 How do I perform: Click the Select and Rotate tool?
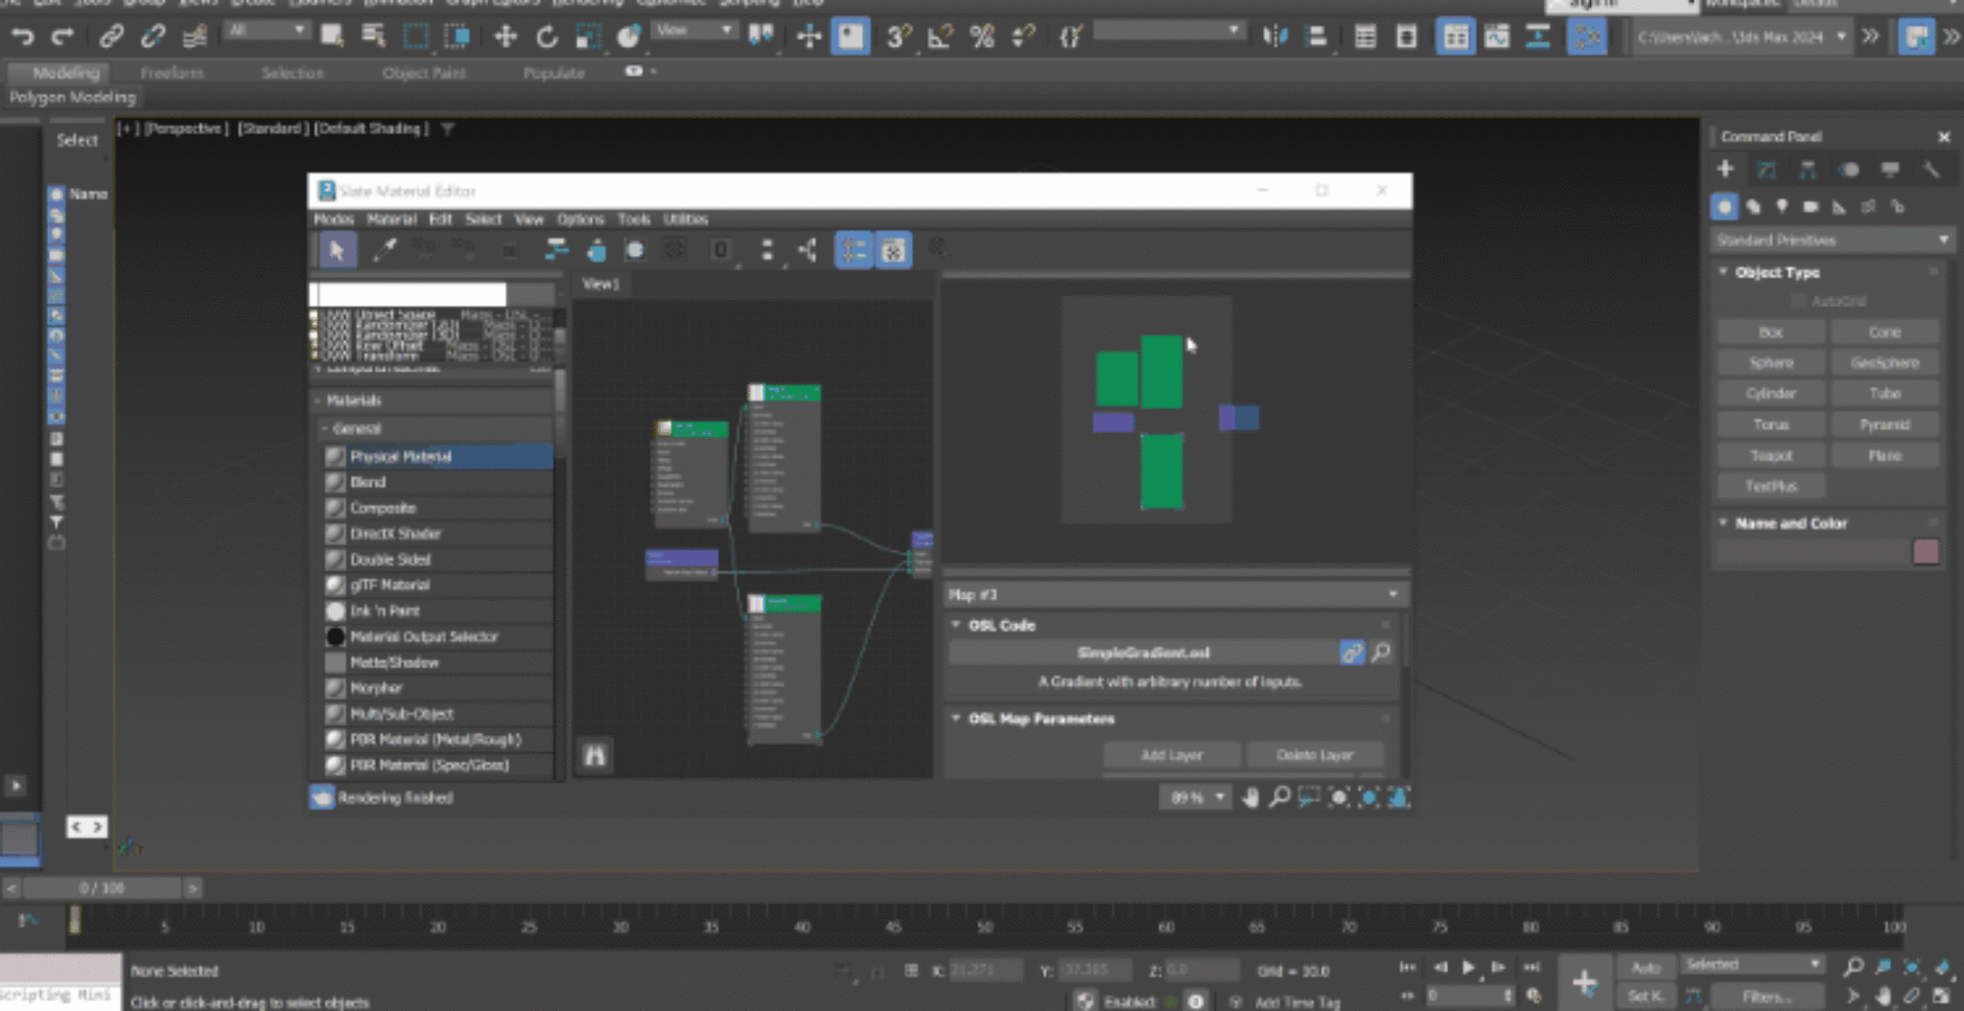pos(548,37)
